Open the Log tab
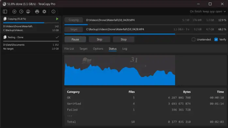 click(x=124, y=49)
